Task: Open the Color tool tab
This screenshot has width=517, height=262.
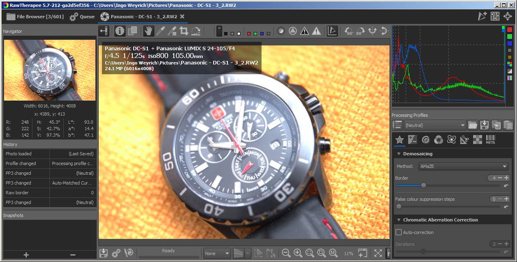Action: tap(438, 140)
